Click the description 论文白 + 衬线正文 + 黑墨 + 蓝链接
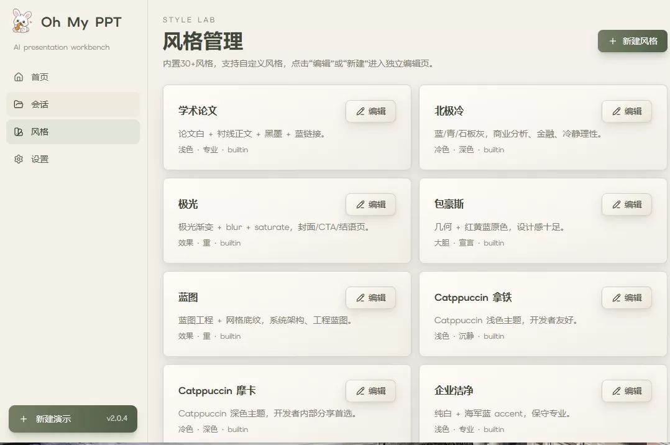Viewport: 670px width, 445px height. click(x=252, y=134)
